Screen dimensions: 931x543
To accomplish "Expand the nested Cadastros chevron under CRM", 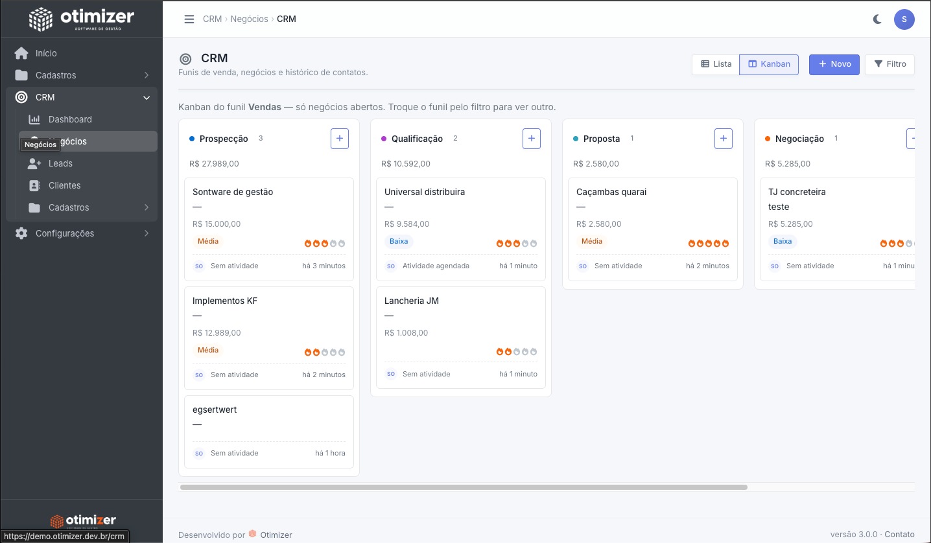I will click(147, 207).
